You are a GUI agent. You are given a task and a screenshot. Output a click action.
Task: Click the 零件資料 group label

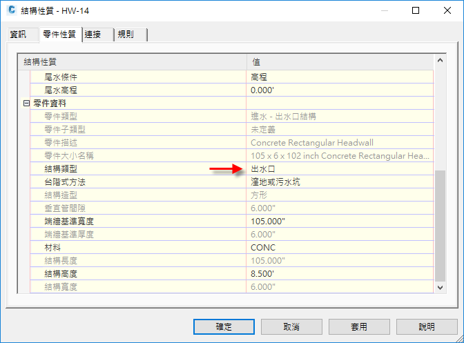(x=50, y=104)
